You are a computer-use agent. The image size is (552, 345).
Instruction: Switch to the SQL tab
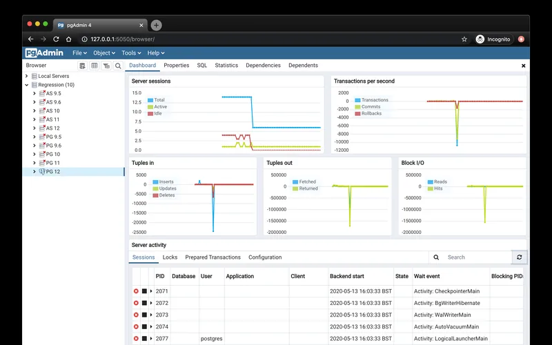[x=202, y=66]
